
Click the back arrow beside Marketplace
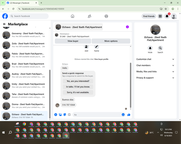click(4, 24)
